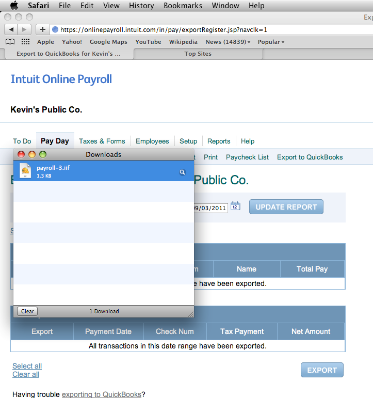
Task: Click the payroll-3.iif file icon
Action: pos(25,171)
